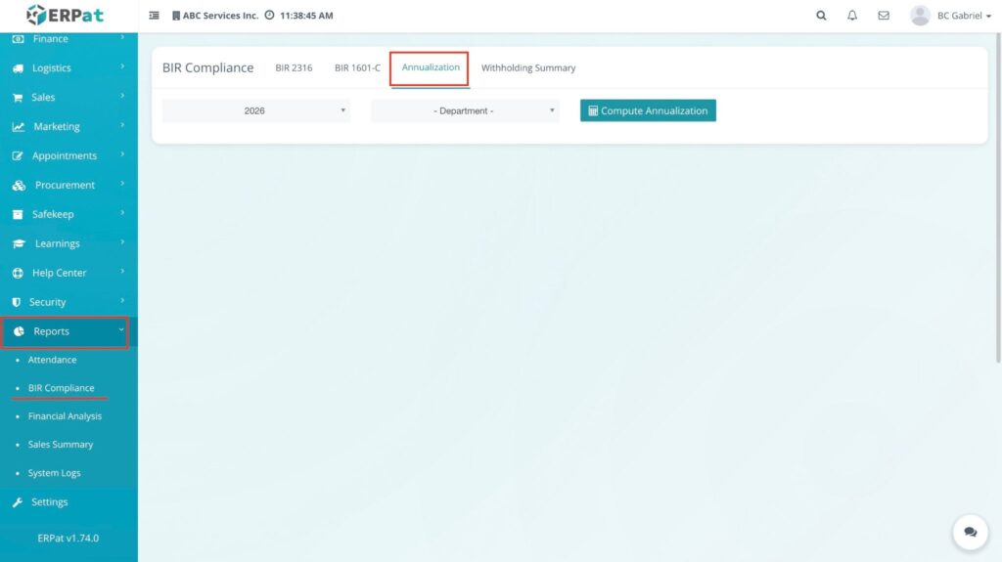Expand the Marketing menu chevron
The width and height of the screenshot is (1002, 562).
click(x=122, y=125)
